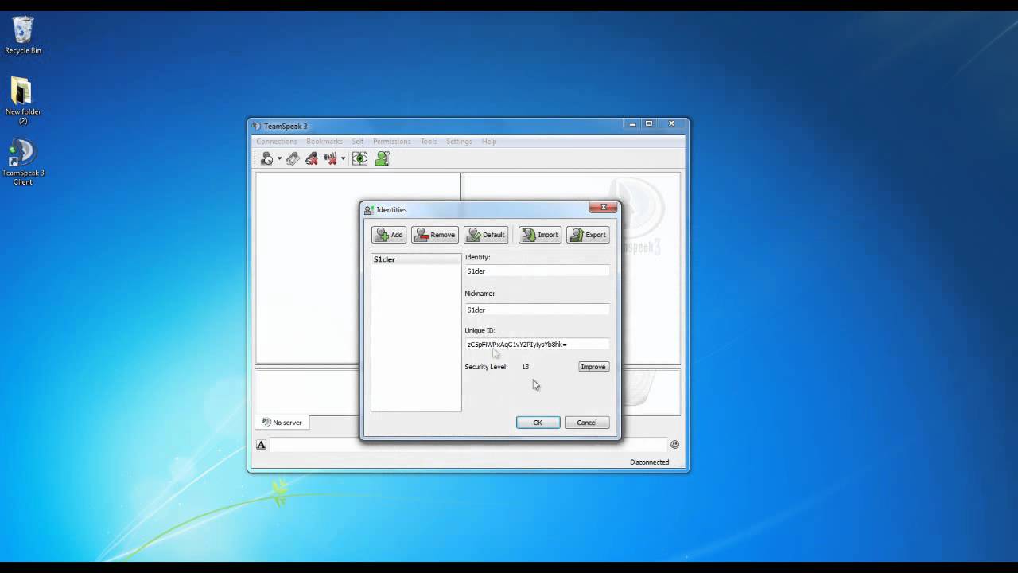Click the text format A icon
This screenshot has width=1018, height=573.
261,445
